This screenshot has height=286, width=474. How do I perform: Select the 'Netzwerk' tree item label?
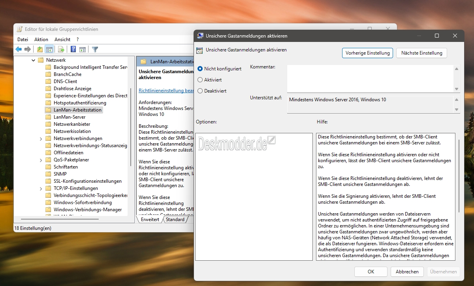click(x=56, y=60)
